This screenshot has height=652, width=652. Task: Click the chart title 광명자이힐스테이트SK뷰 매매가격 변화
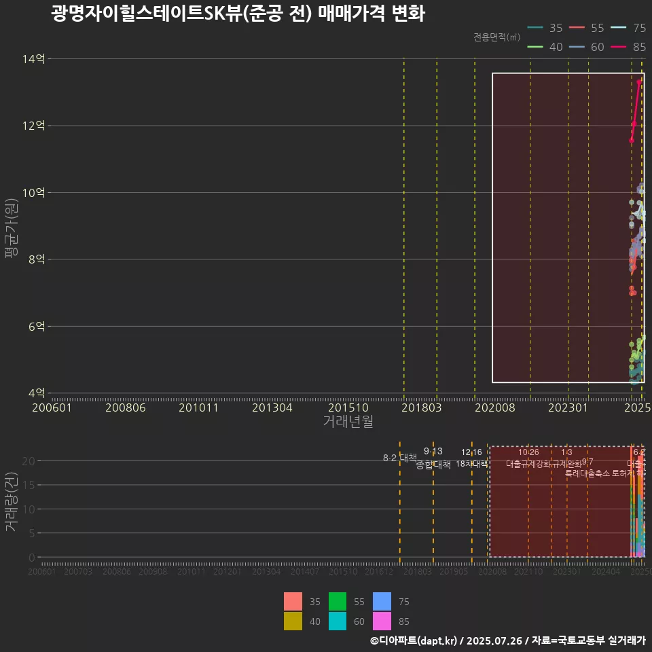238,13
